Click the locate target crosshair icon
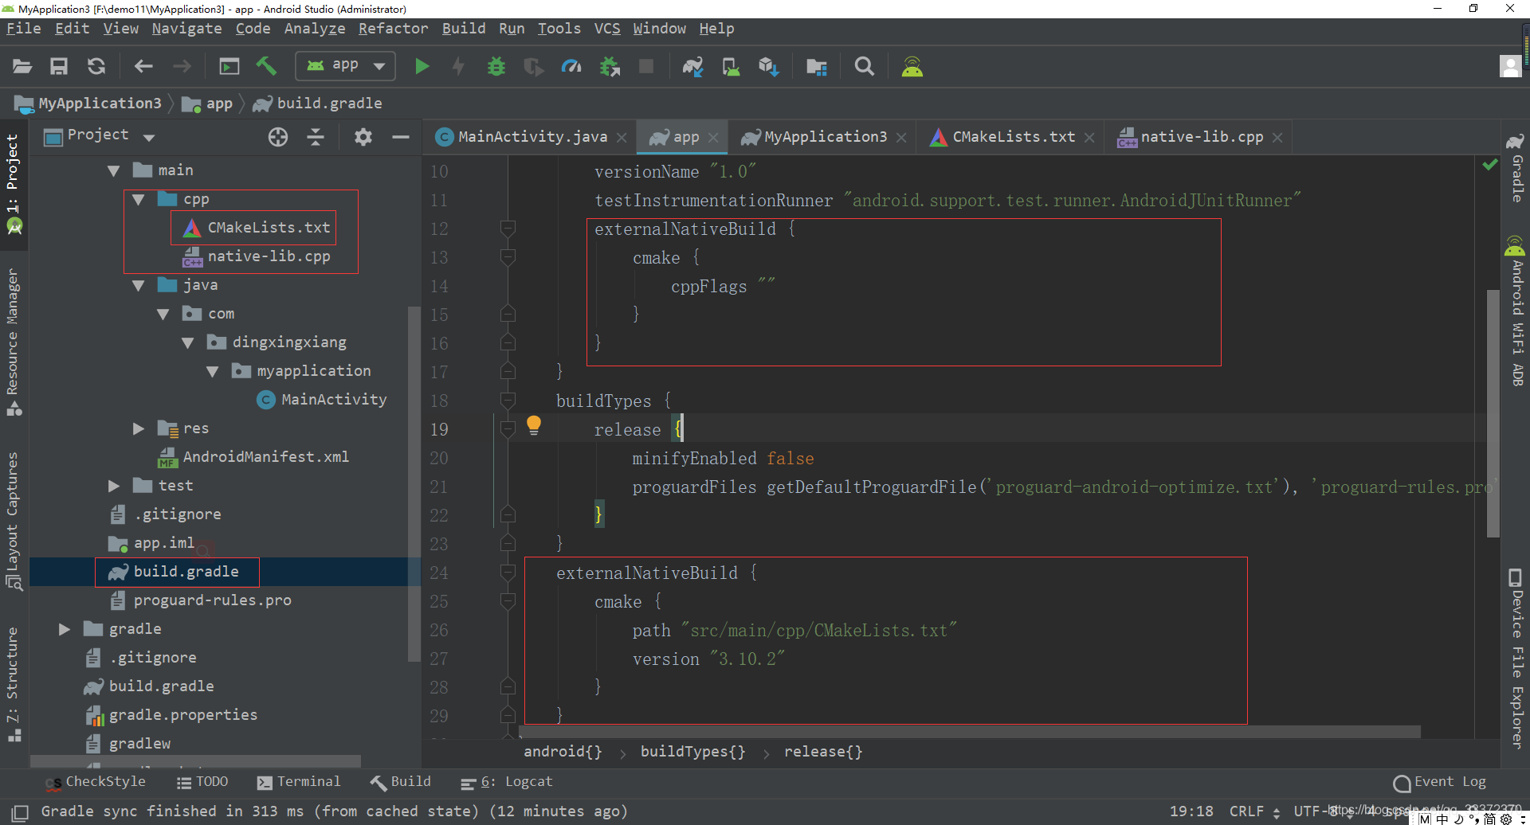Image resolution: width=1530 pixels, height=825 pixels. point(278,137)
